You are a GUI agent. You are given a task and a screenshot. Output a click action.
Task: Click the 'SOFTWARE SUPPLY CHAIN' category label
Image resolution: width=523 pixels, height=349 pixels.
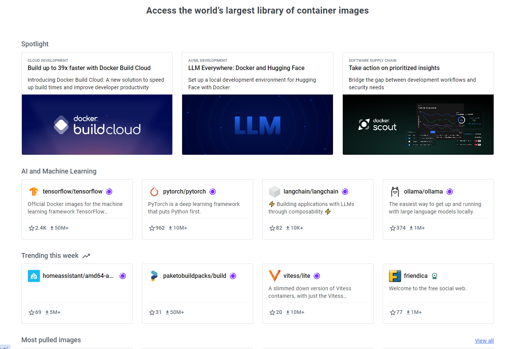pos(372,61)
